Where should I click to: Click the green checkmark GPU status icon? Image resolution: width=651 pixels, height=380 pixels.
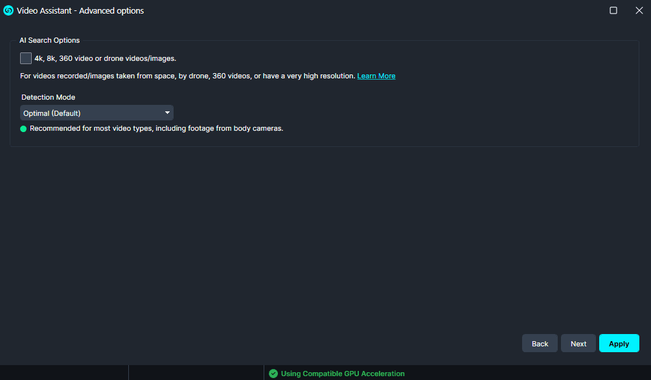[x=273, y=374]
